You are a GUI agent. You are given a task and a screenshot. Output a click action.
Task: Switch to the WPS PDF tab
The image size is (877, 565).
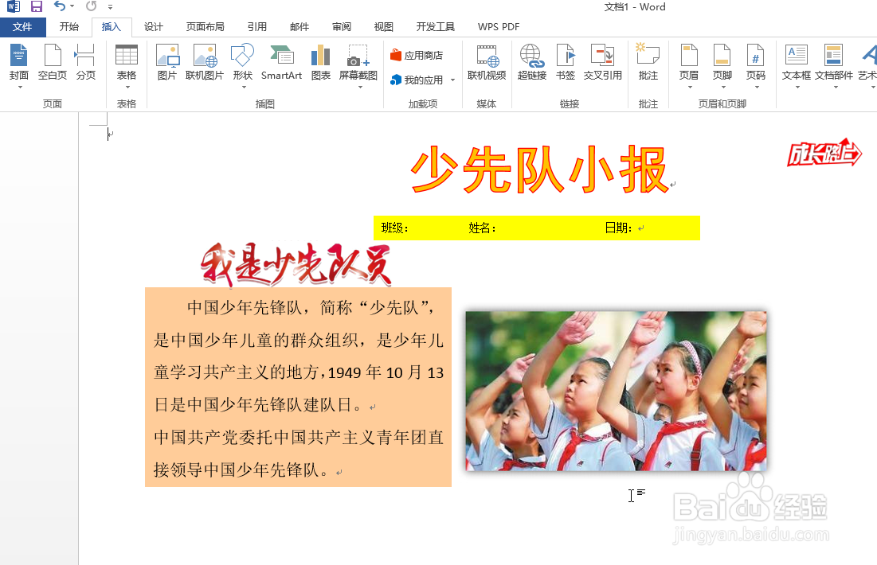pos(499,27)
